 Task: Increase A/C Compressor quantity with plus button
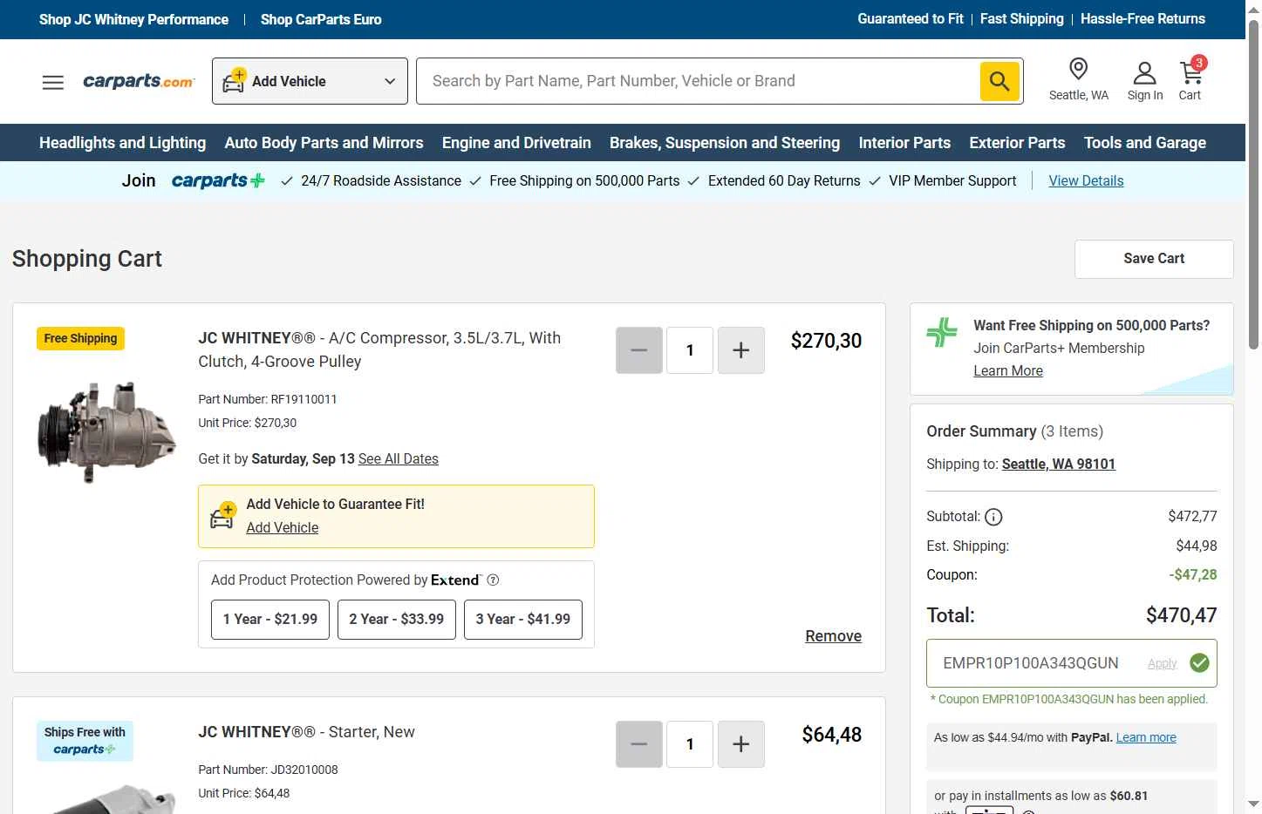pos(741,350)
